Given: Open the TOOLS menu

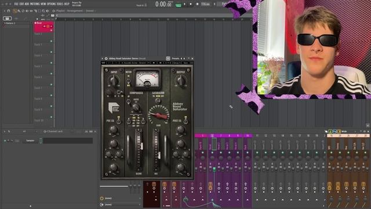Looking at the screenshot, I should (60, 4).
